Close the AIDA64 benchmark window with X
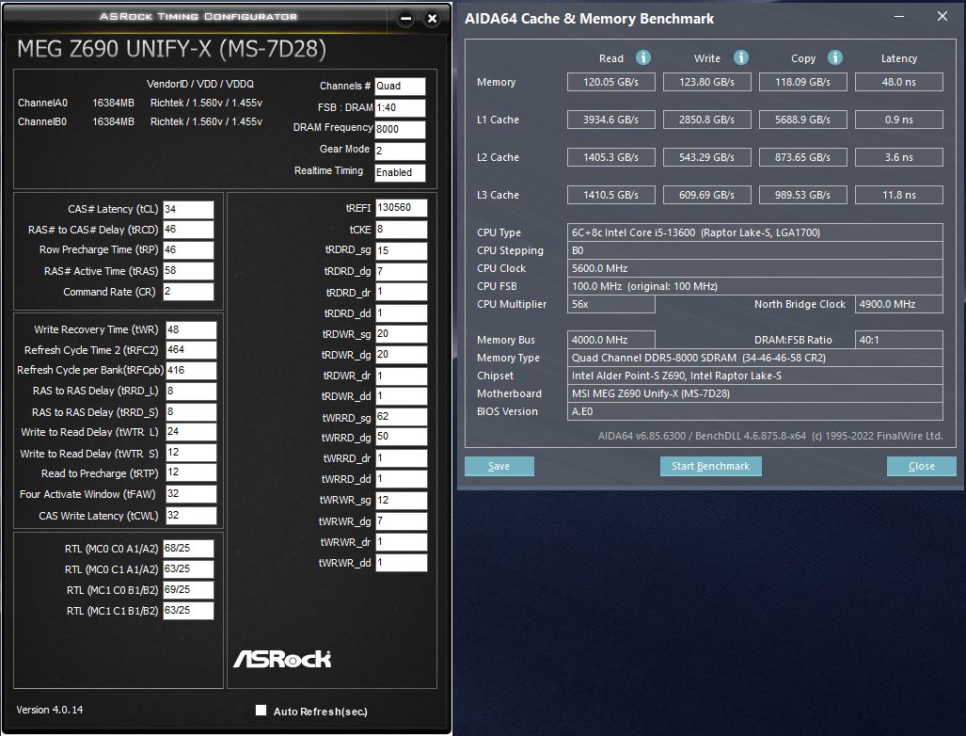The image size is (966, 736). point(942,17)
